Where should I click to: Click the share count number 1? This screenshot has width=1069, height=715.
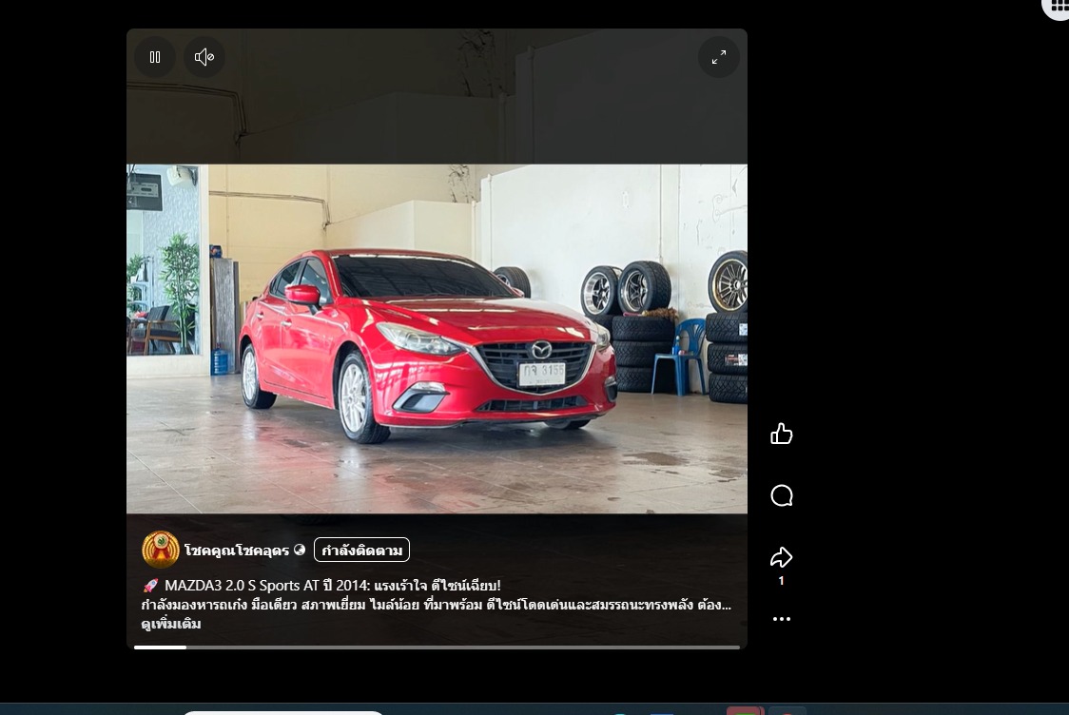point(782,581)
